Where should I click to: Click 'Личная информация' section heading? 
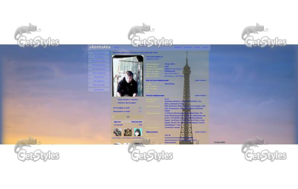tap(155, 96)
